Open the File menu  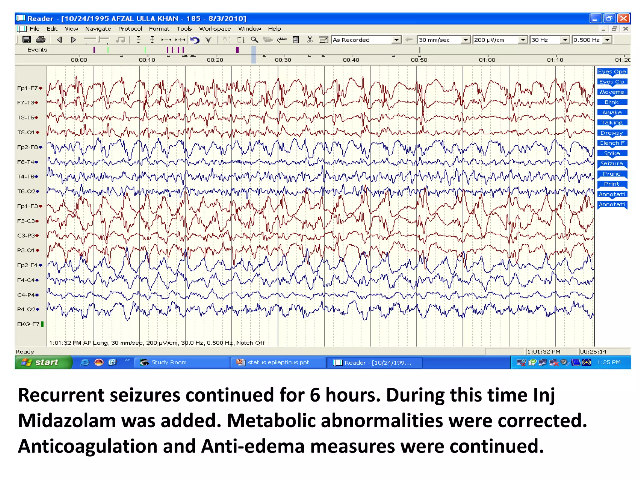[35, 29]
